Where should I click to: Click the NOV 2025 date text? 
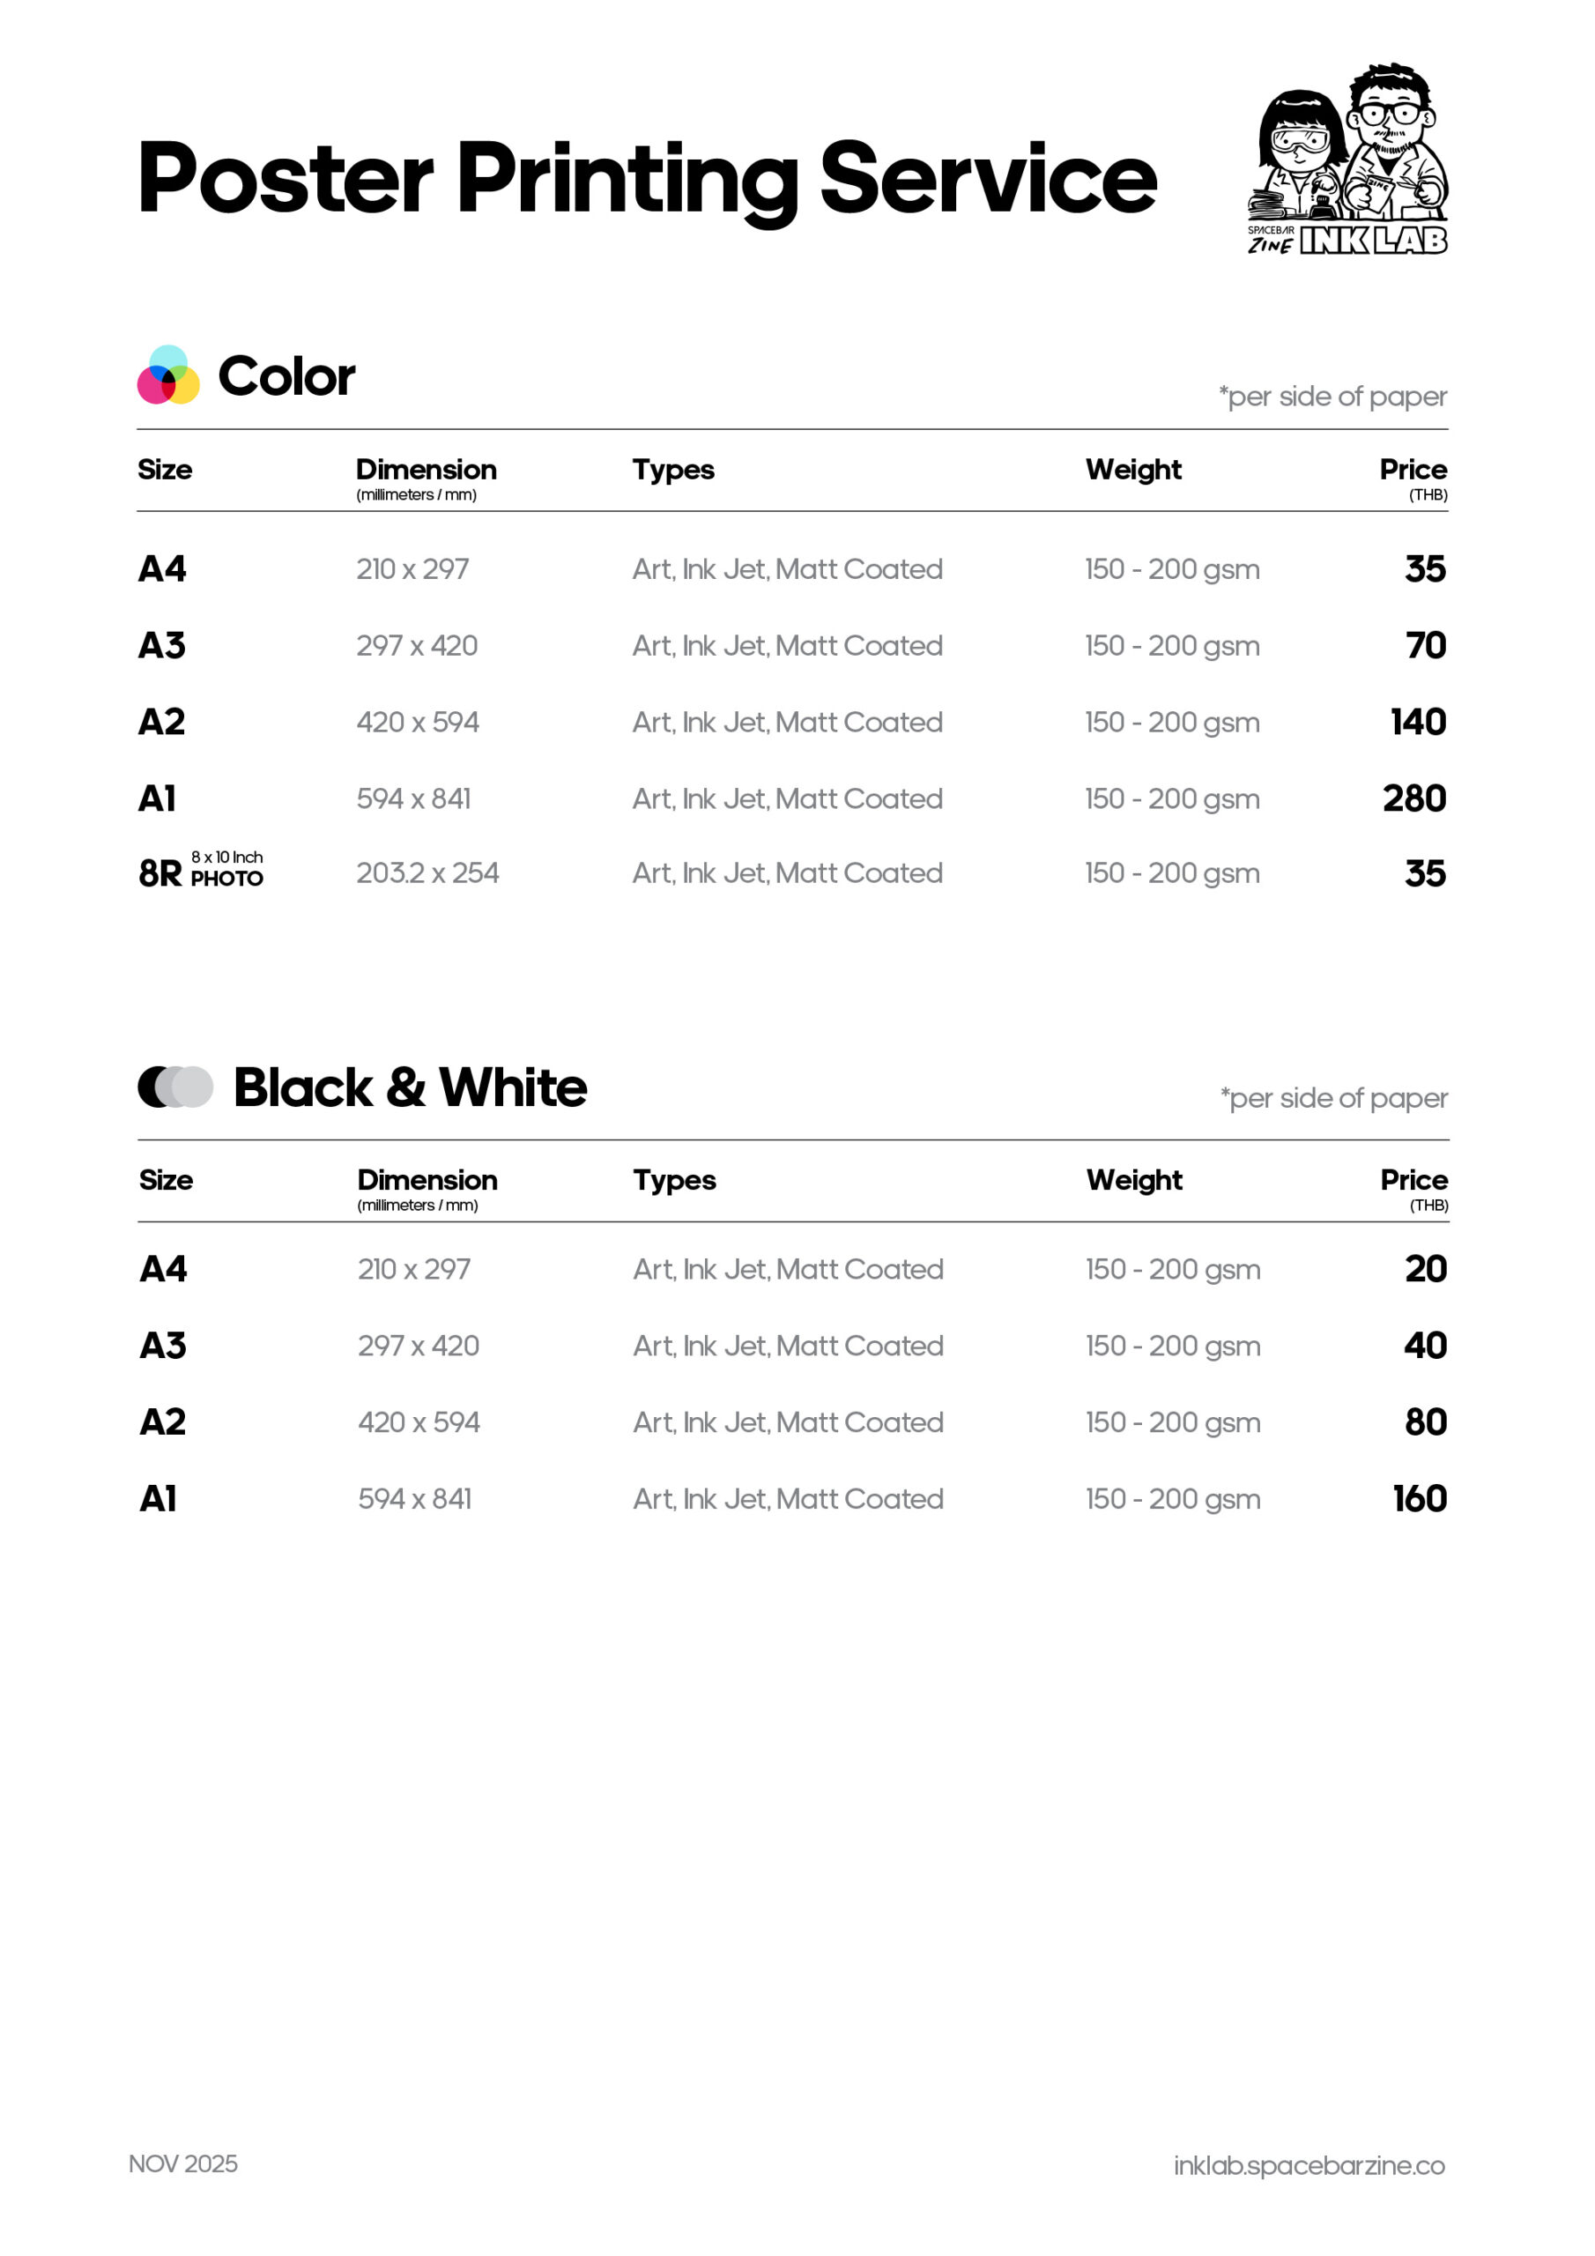182,2163
